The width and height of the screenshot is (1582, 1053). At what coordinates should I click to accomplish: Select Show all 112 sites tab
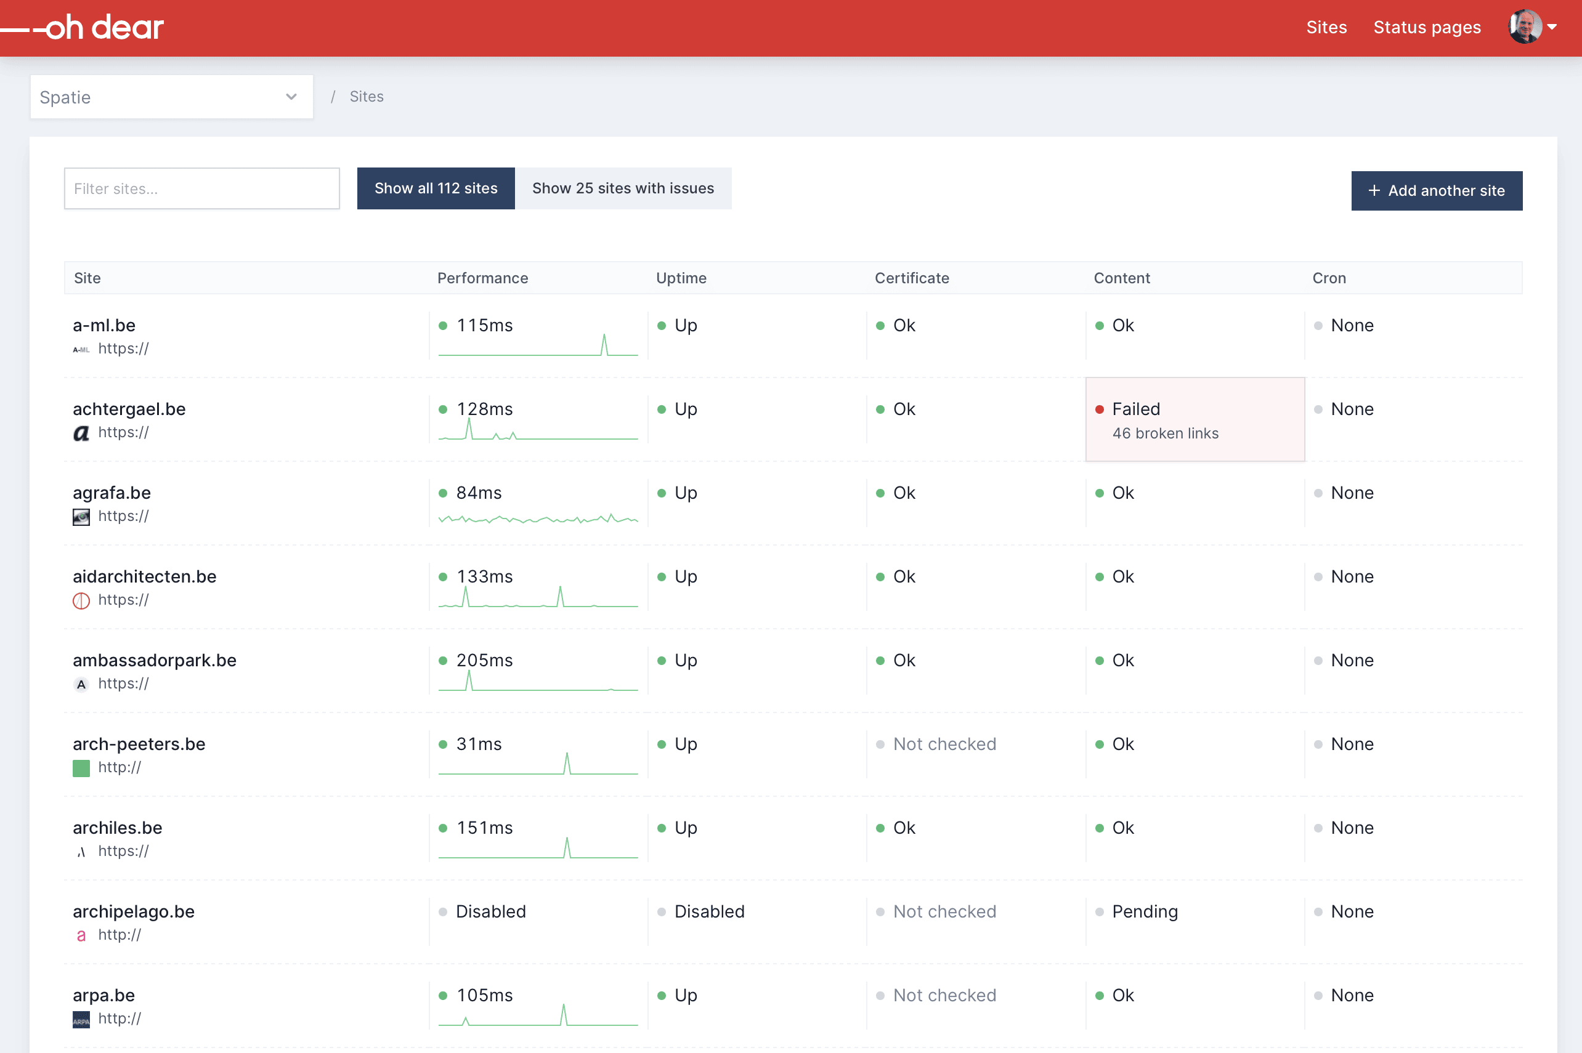click(x=436, y=188)
